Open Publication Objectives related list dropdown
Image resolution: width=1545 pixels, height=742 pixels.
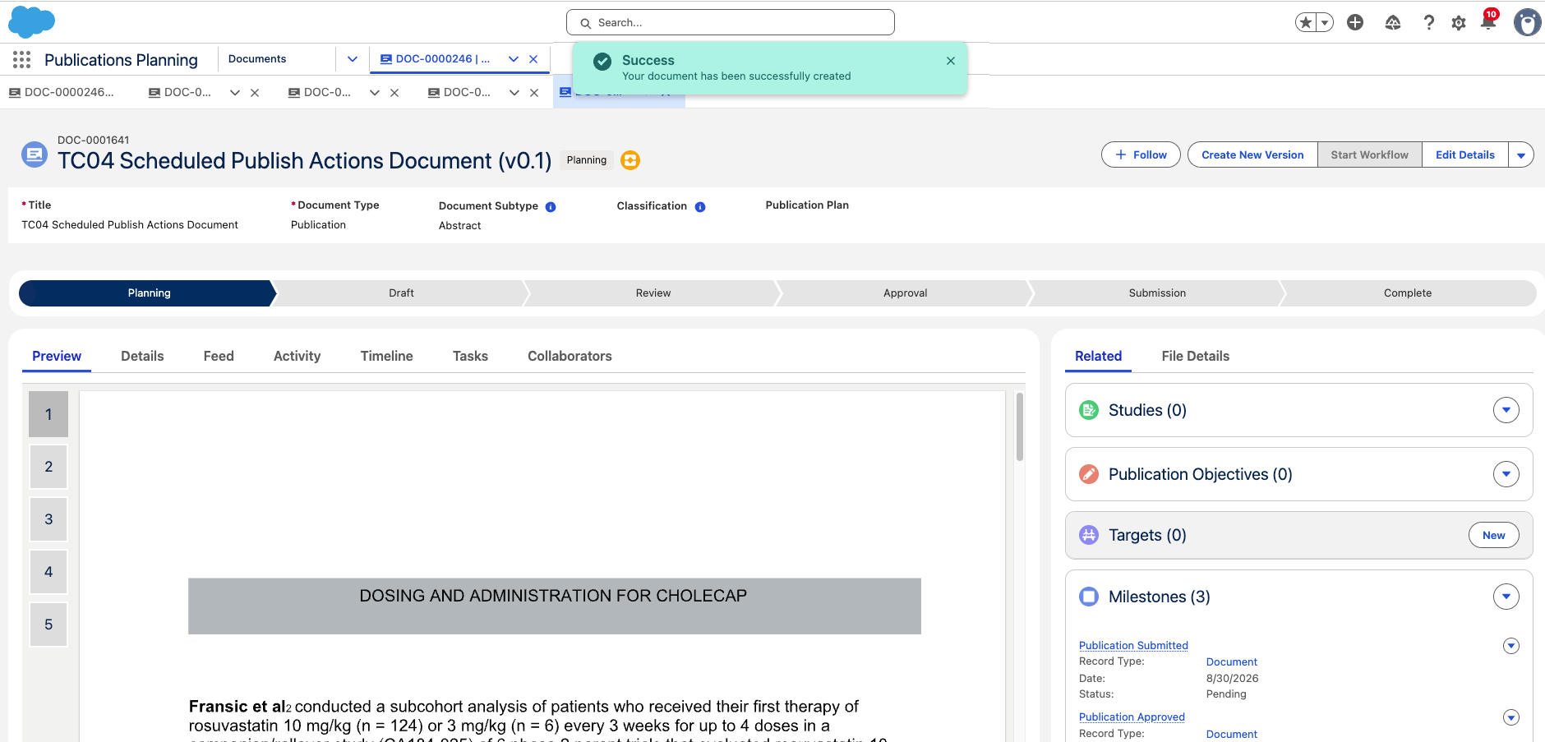[x=1506, y=474]
